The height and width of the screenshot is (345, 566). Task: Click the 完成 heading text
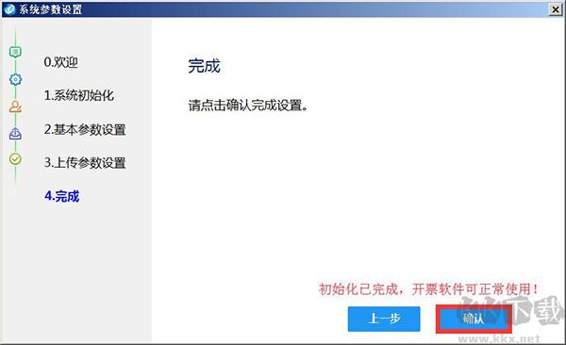(204, 66)
